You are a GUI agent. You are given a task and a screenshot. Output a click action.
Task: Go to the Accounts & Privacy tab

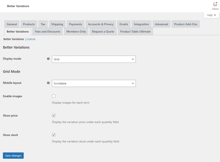(100, 24)
